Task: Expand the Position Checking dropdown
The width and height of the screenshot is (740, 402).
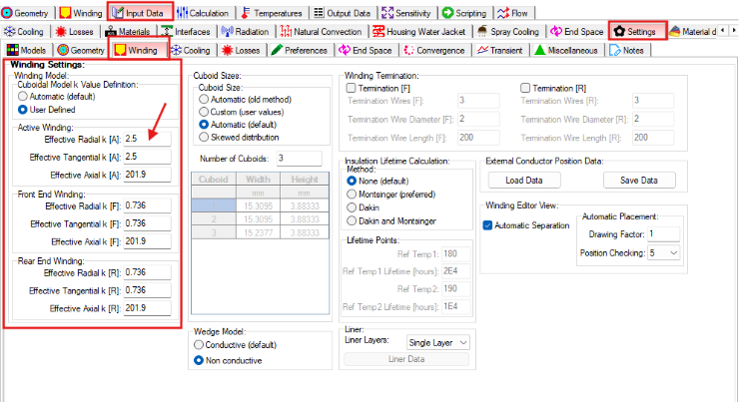Action: 663,253
